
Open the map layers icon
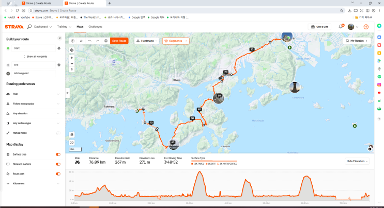pyautogui.click(x=72, y=134)
